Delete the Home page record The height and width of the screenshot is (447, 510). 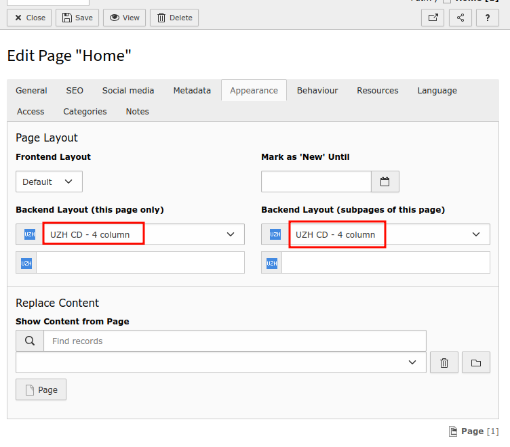click(x=174, y=18)
